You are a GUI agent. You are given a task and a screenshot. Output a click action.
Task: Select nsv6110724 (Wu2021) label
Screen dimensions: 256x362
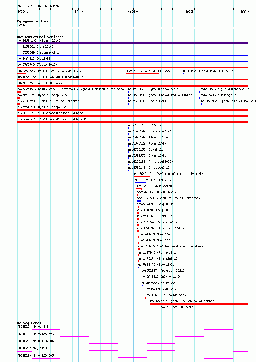click(x=177, y=307)
